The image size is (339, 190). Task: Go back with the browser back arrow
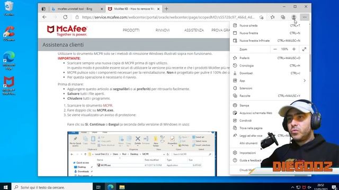(44, 17)
